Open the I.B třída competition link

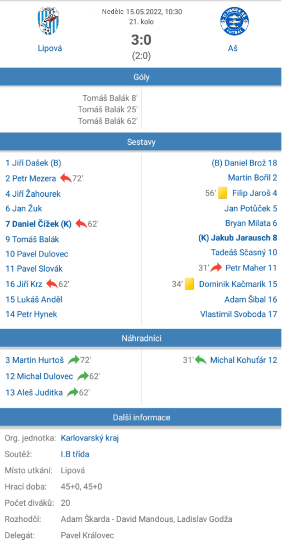click(74, 454)
